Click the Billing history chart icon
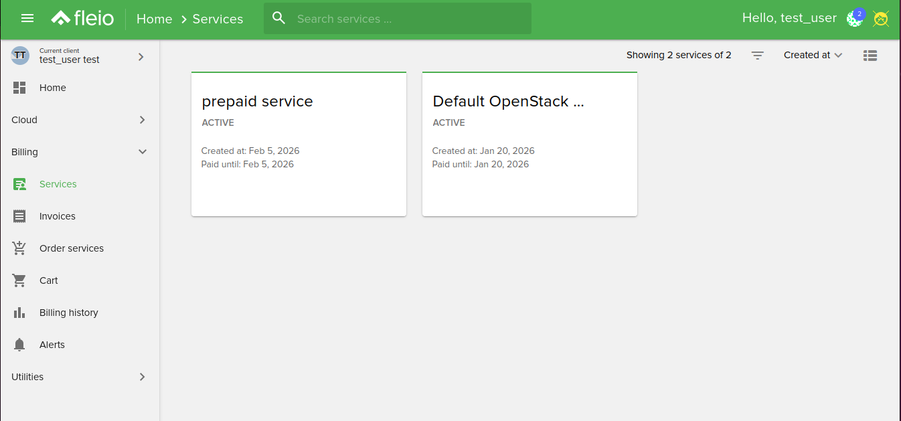Image resolution: width=901 pixels, height=421 pixels. point(19,313)
